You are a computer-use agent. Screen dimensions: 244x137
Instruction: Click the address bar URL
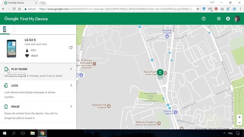coord(116,9)
